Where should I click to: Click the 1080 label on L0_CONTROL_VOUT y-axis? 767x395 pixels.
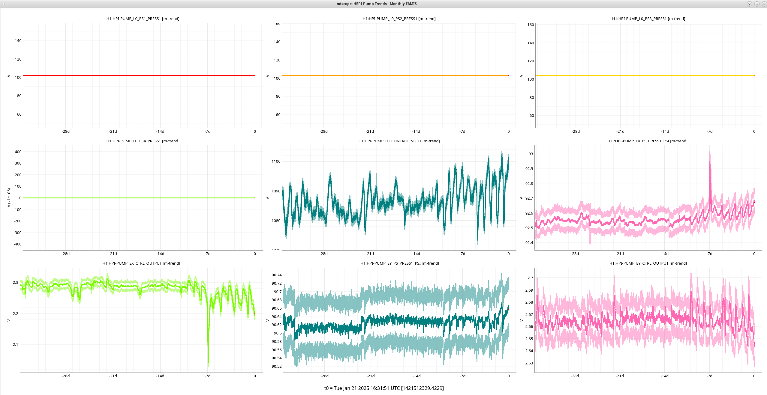tap(276, 221)
